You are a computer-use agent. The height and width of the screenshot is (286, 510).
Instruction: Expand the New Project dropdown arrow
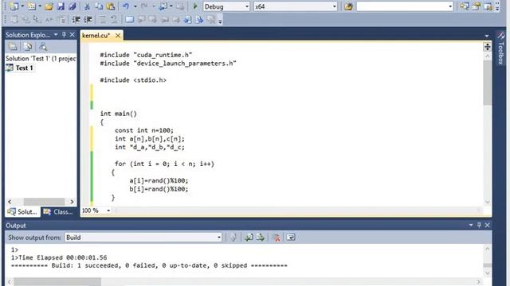pyautogui.click(x=22, y=6)
